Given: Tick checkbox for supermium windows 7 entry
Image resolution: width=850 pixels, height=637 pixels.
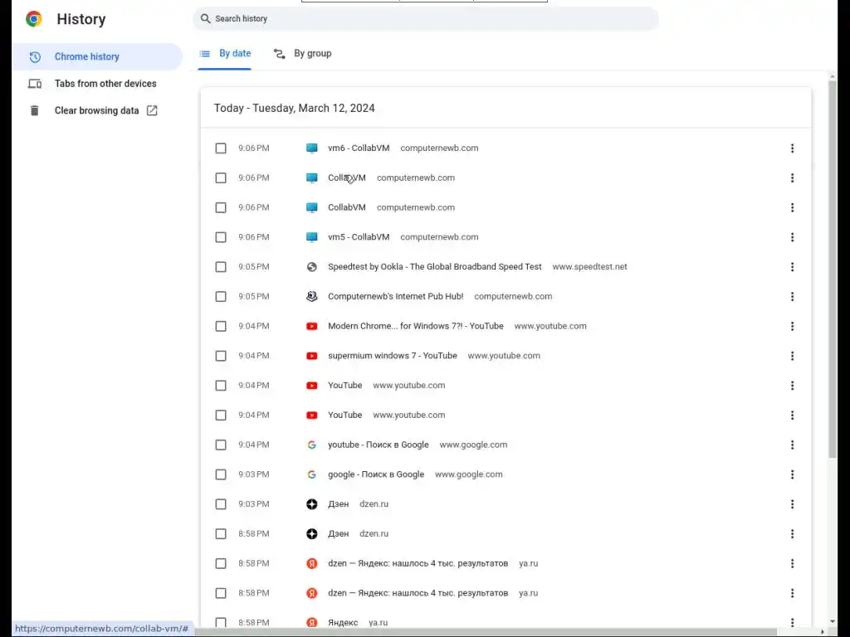Looking at the screenshot, I should (x=221, y=356).
